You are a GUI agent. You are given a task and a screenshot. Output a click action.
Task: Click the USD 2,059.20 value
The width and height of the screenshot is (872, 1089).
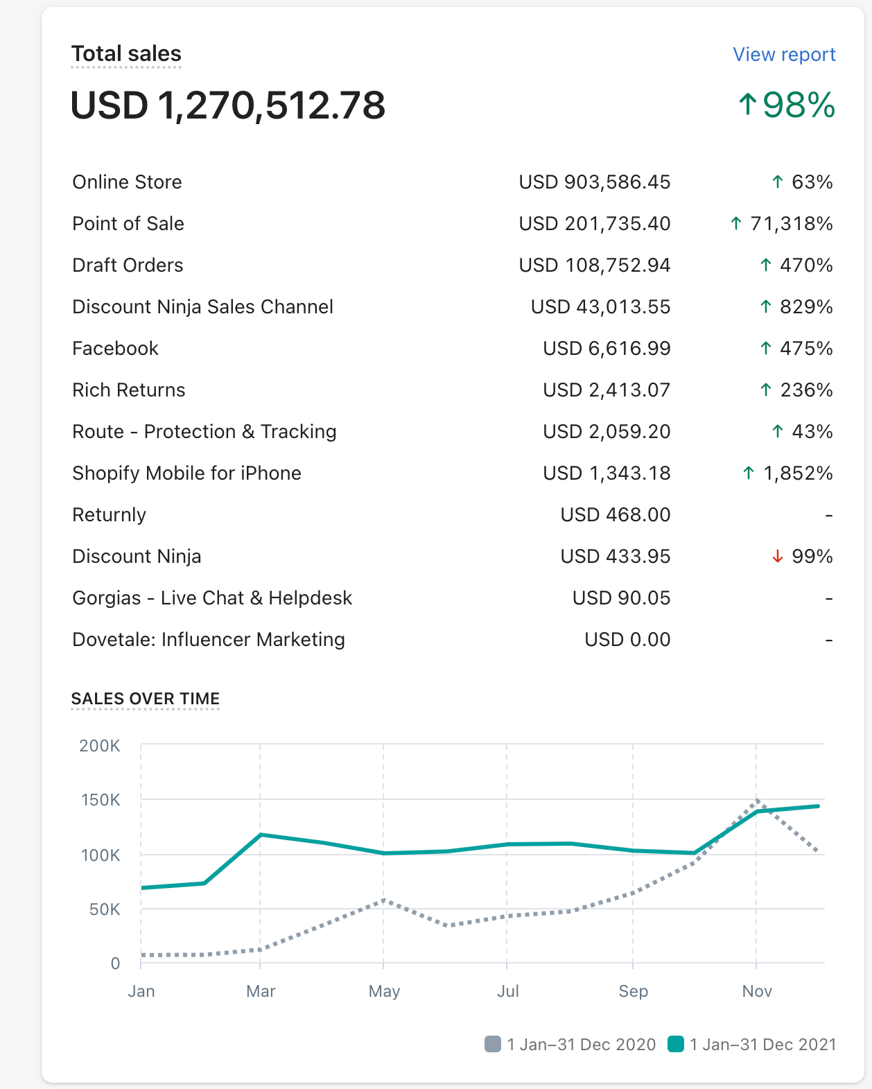607,432
